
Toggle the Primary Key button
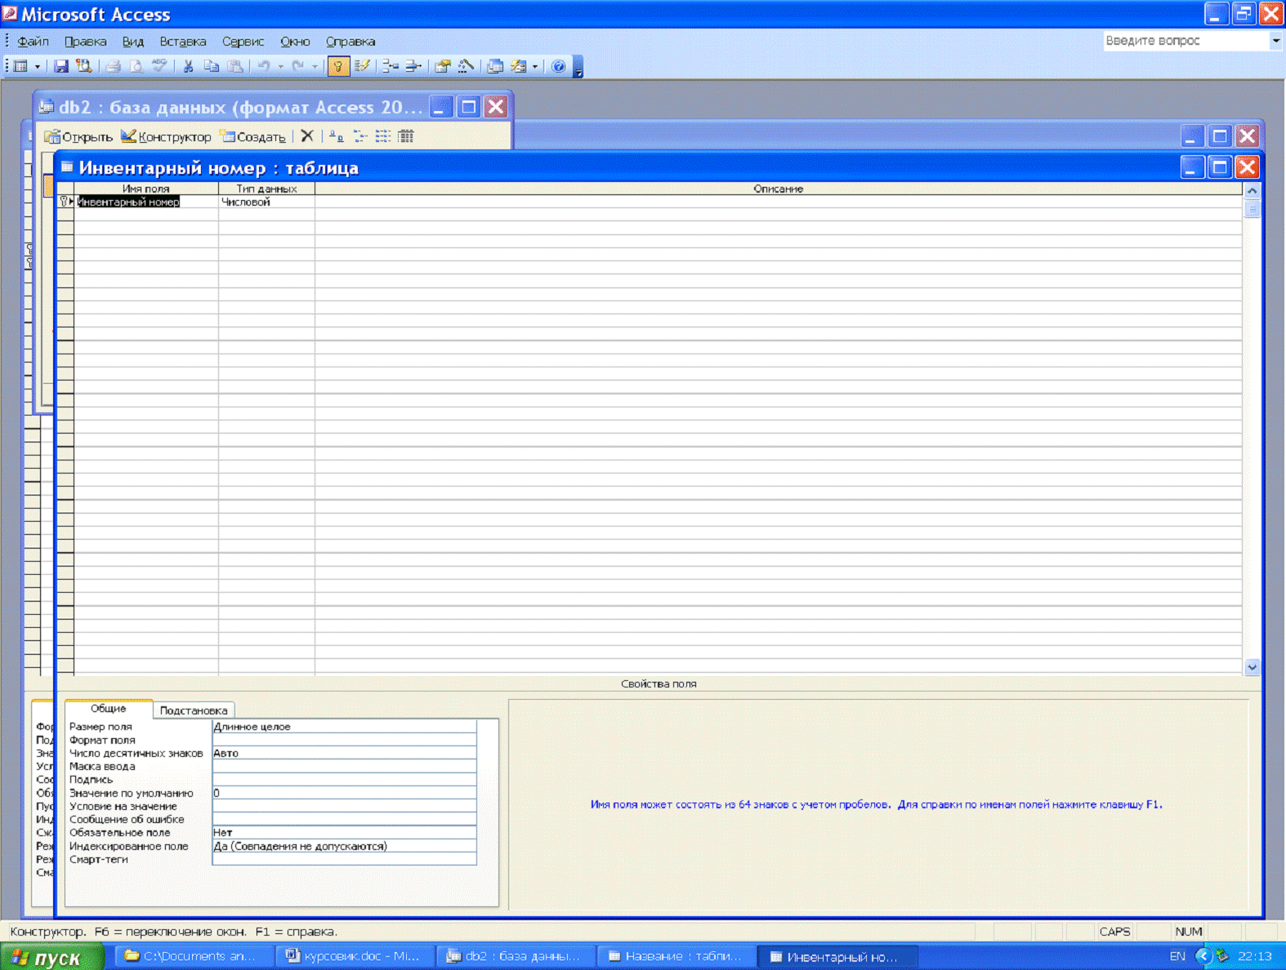(338, 67)
